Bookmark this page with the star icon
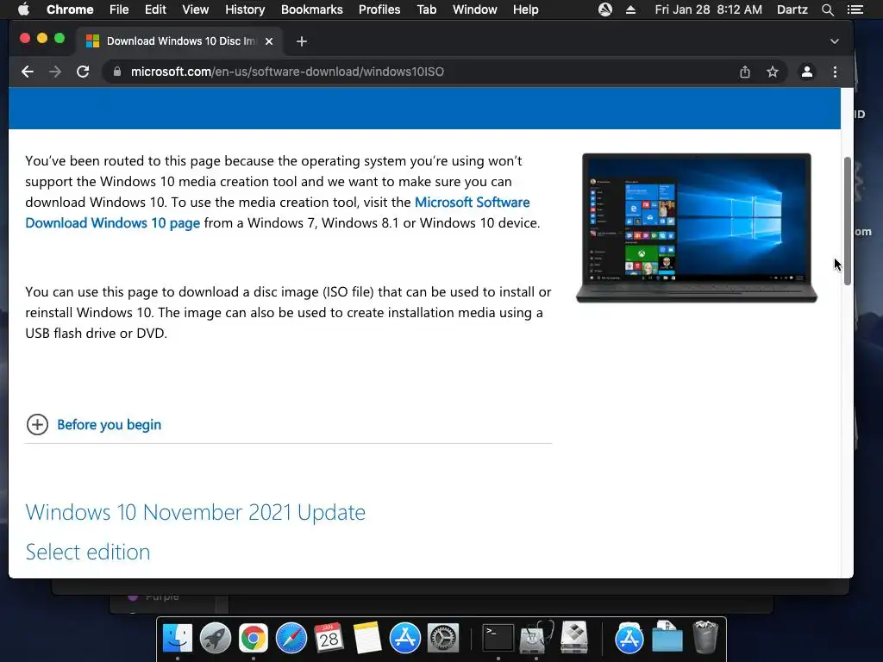Image resolution: width=883 pixels, height=662 pixels. click(x=773, y=72)
